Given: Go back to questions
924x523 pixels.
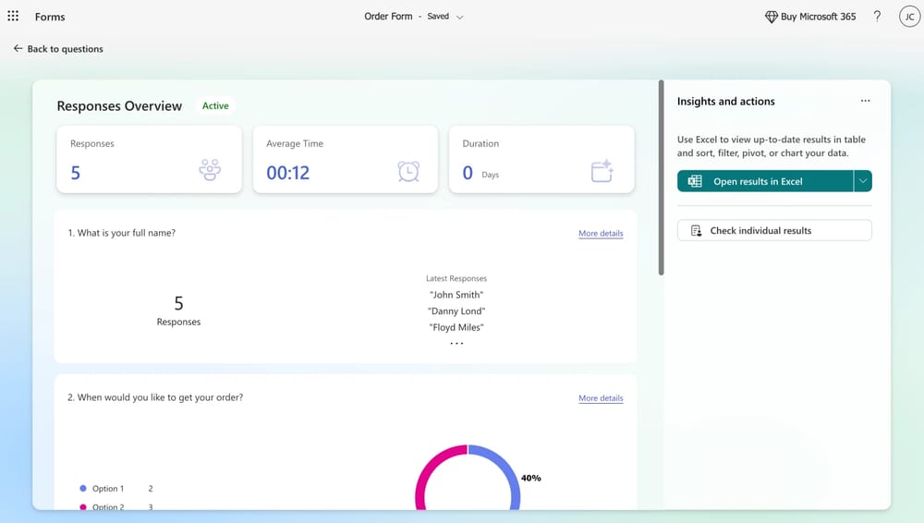Looking at the screenshot, I should (x=58, y=49).
